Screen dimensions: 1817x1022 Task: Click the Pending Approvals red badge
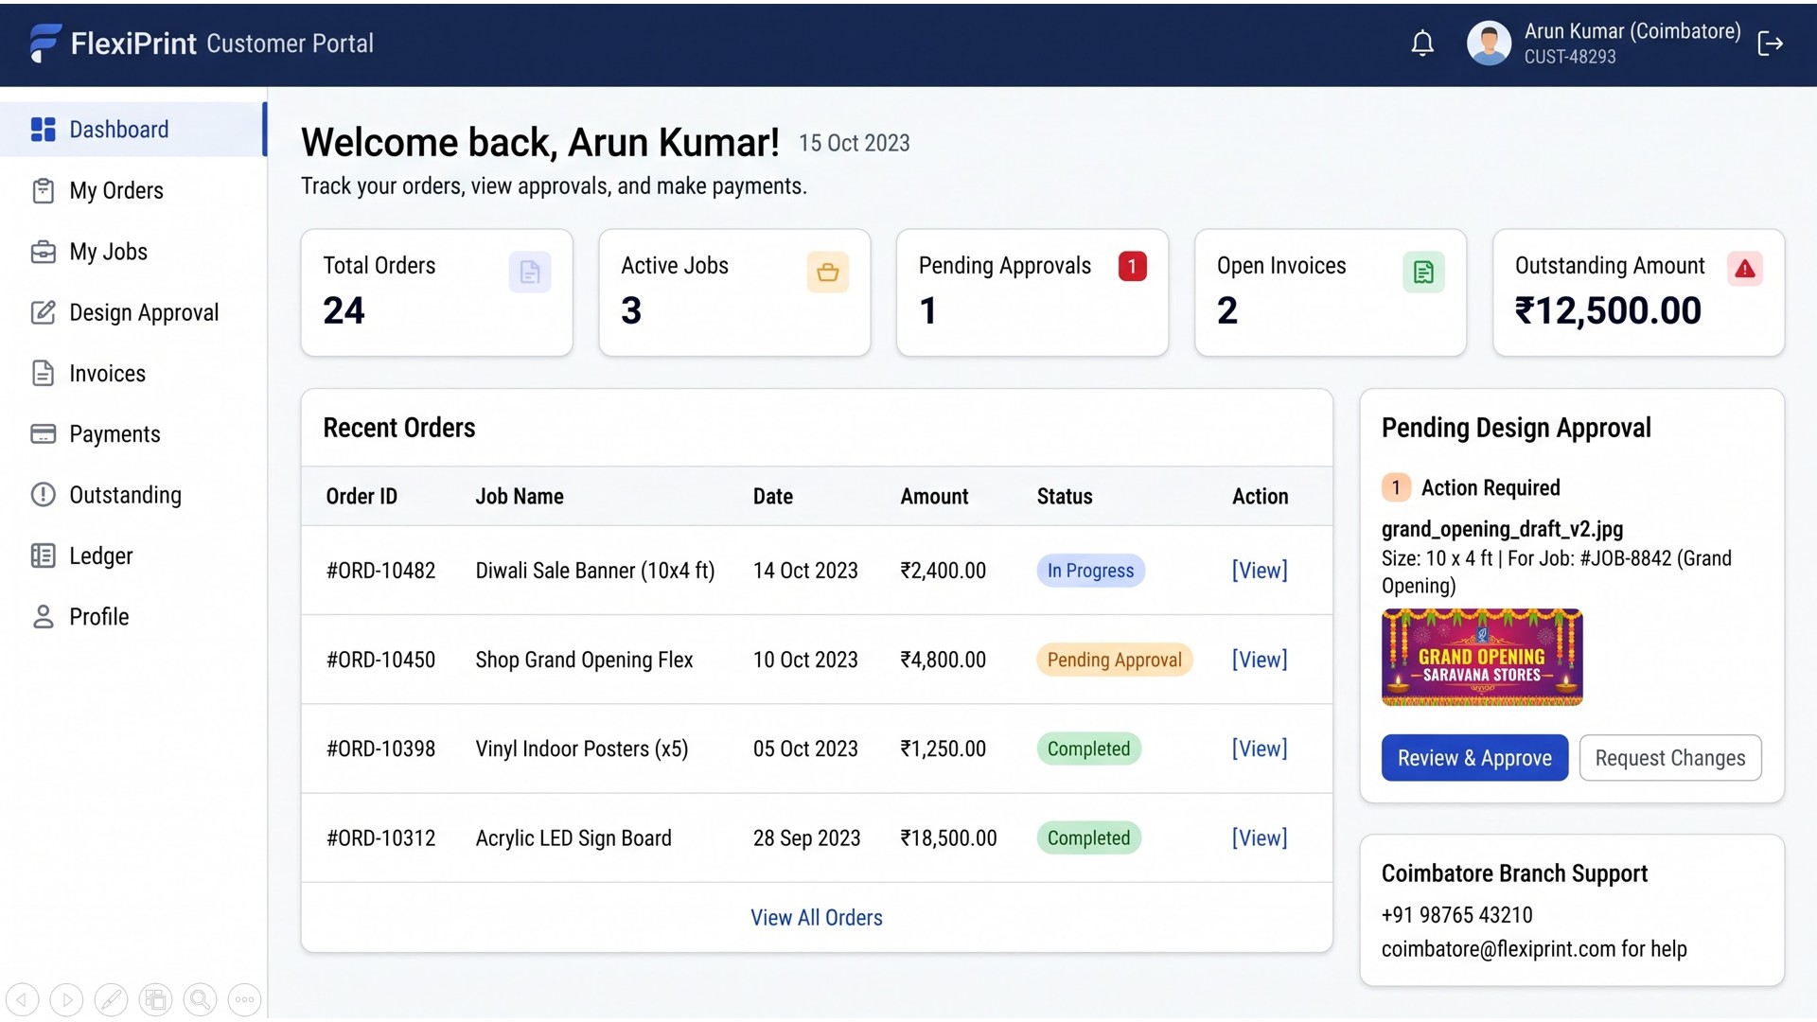tap(1132, 267)
